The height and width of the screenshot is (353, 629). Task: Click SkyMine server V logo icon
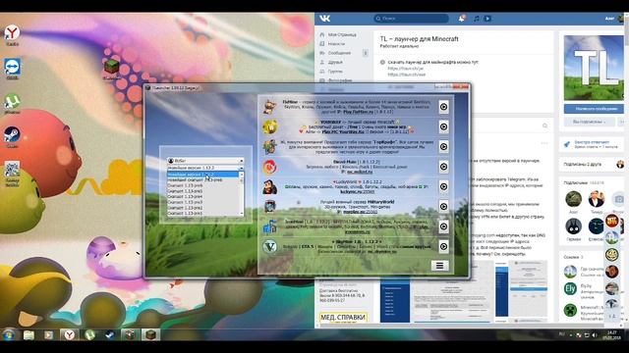(x=269, y=246)
